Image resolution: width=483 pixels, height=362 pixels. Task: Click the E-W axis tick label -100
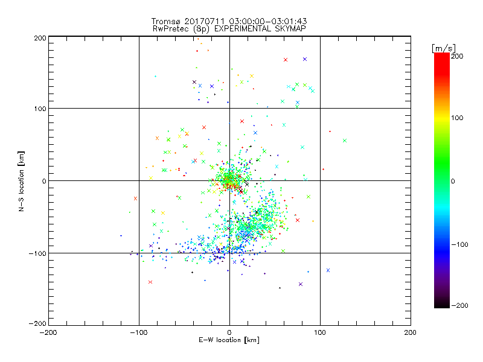139,332
